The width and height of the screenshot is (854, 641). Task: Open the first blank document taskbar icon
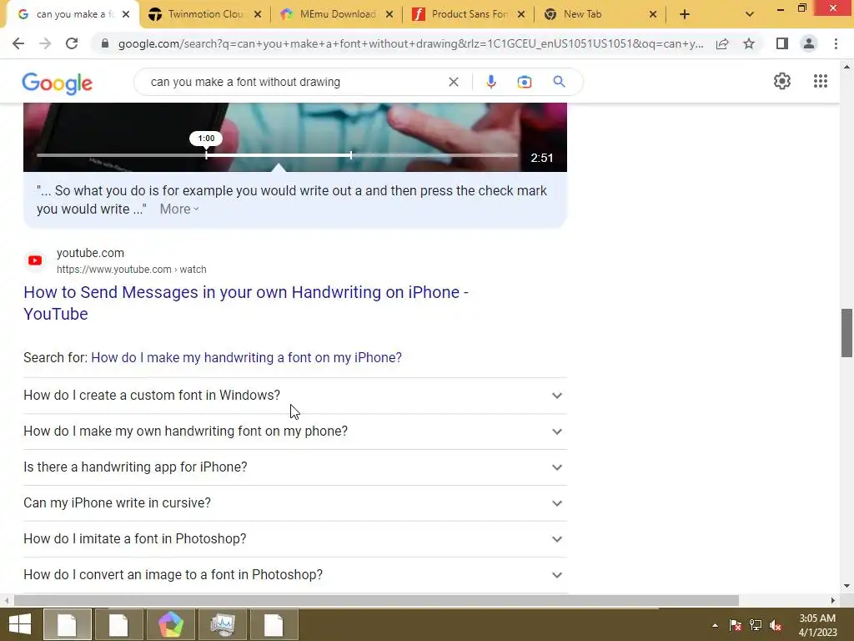coord(67,624)
